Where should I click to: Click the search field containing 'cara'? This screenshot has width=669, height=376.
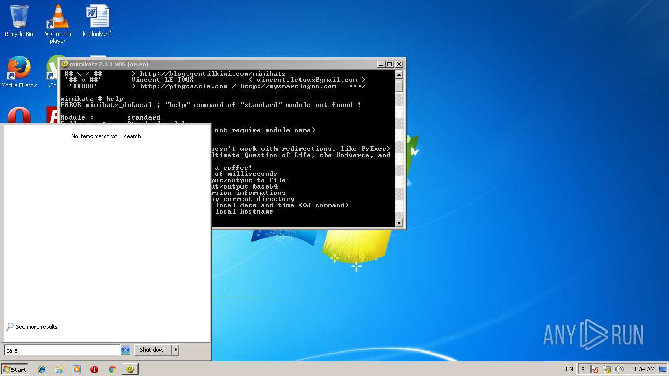click(62, 350)
